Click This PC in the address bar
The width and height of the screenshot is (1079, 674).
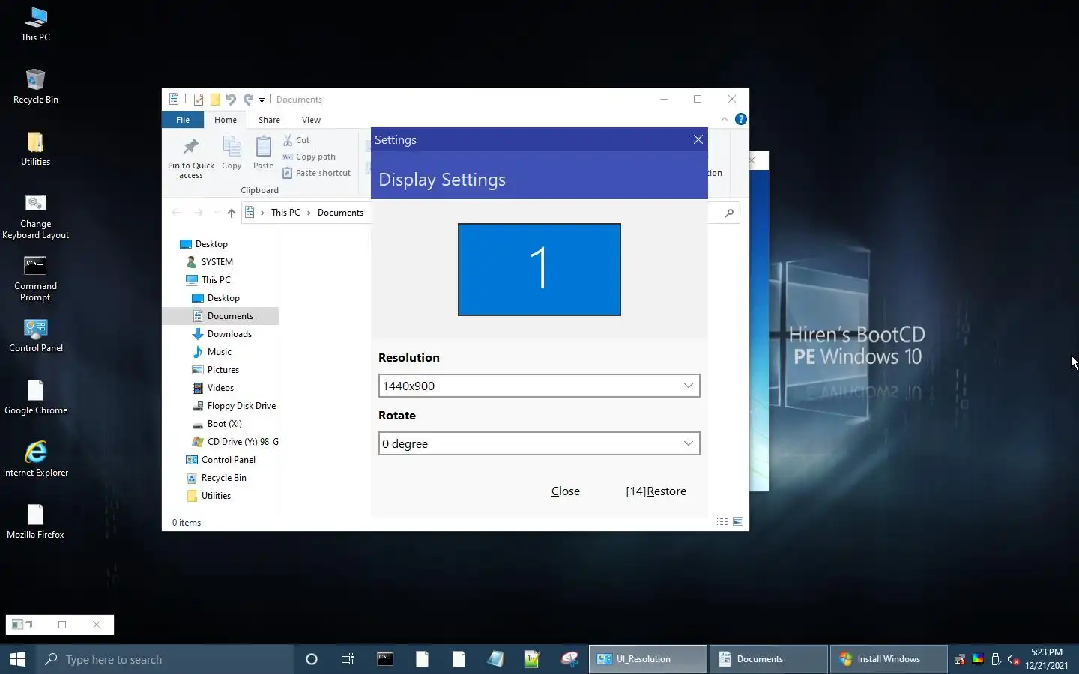285,213
